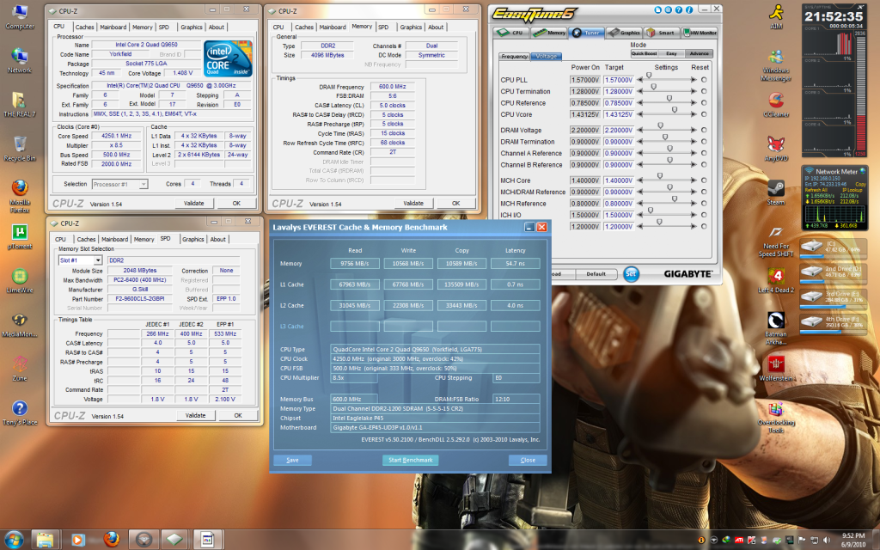The image size is (880, 550).
Task: Open the EasyTune6 Graphics tab
Action: (x=625, y=33)
